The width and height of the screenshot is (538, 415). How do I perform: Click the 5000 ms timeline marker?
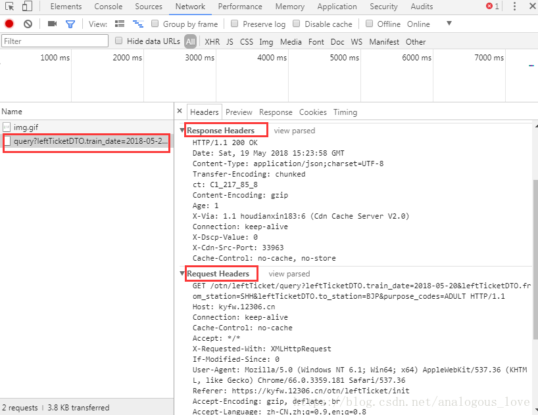click(345, 58)
